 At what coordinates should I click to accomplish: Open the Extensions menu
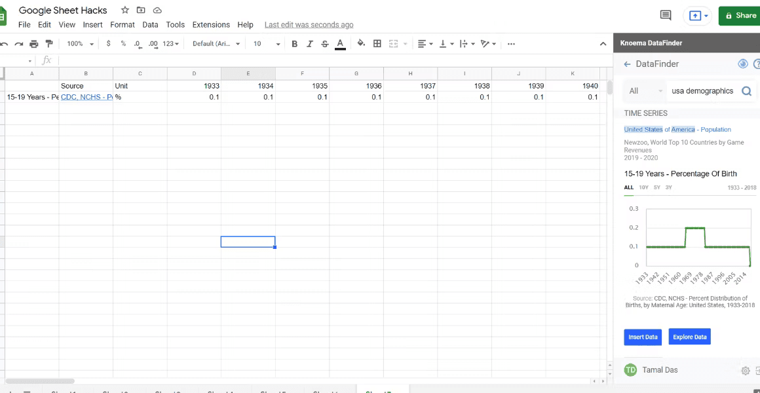point(211,25)
